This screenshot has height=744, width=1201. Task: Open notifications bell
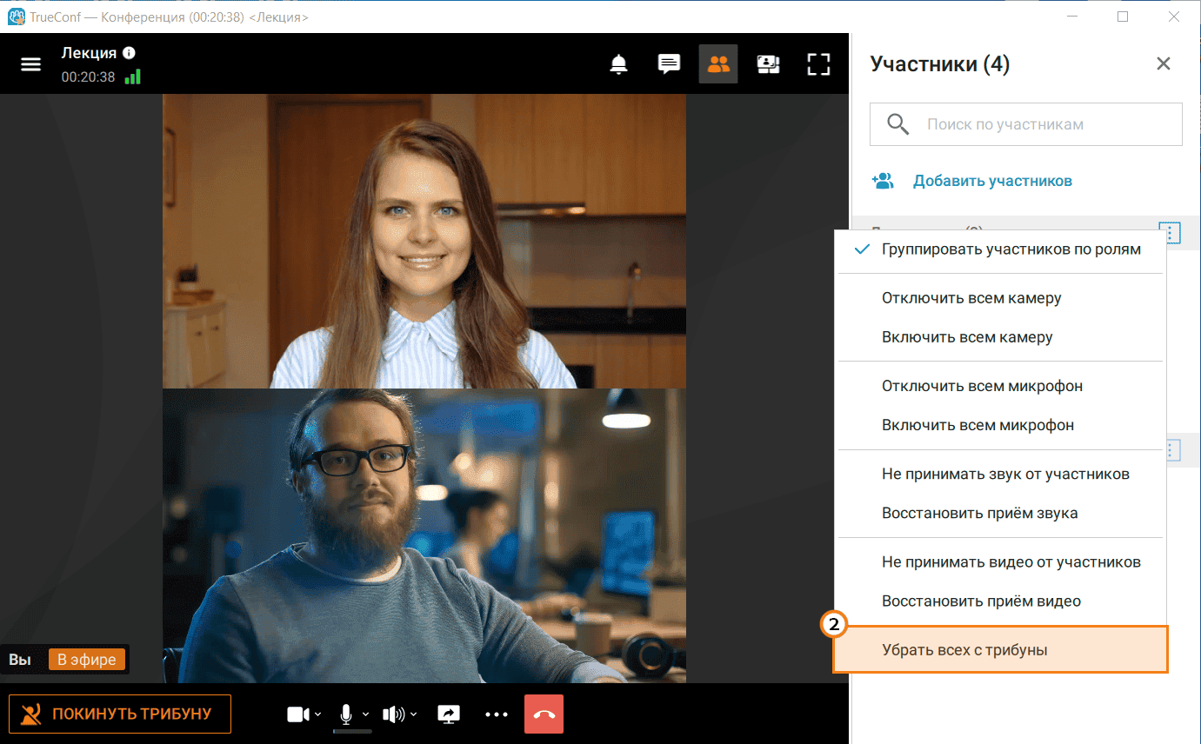619,64
